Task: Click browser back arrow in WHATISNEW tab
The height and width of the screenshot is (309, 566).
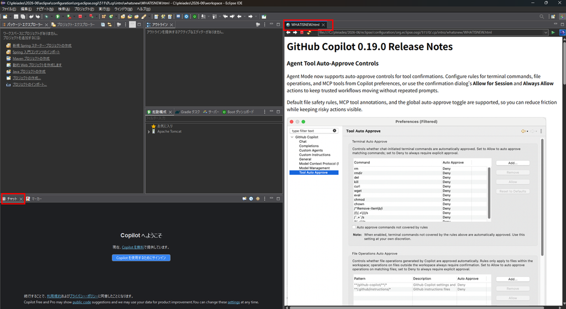Action: pos(289,33)
